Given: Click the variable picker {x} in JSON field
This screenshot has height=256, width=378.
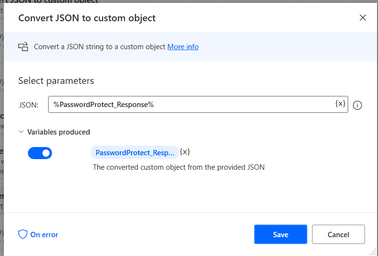Looking at the screenshot, I should 340,104.
